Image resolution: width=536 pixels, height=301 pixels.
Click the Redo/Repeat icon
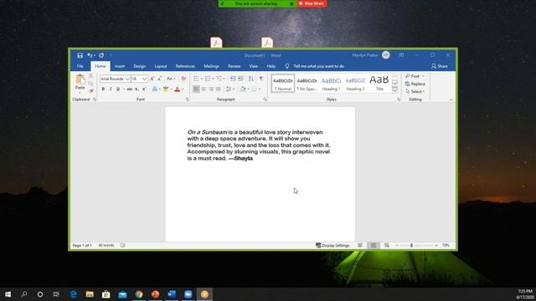coord(101,55)
